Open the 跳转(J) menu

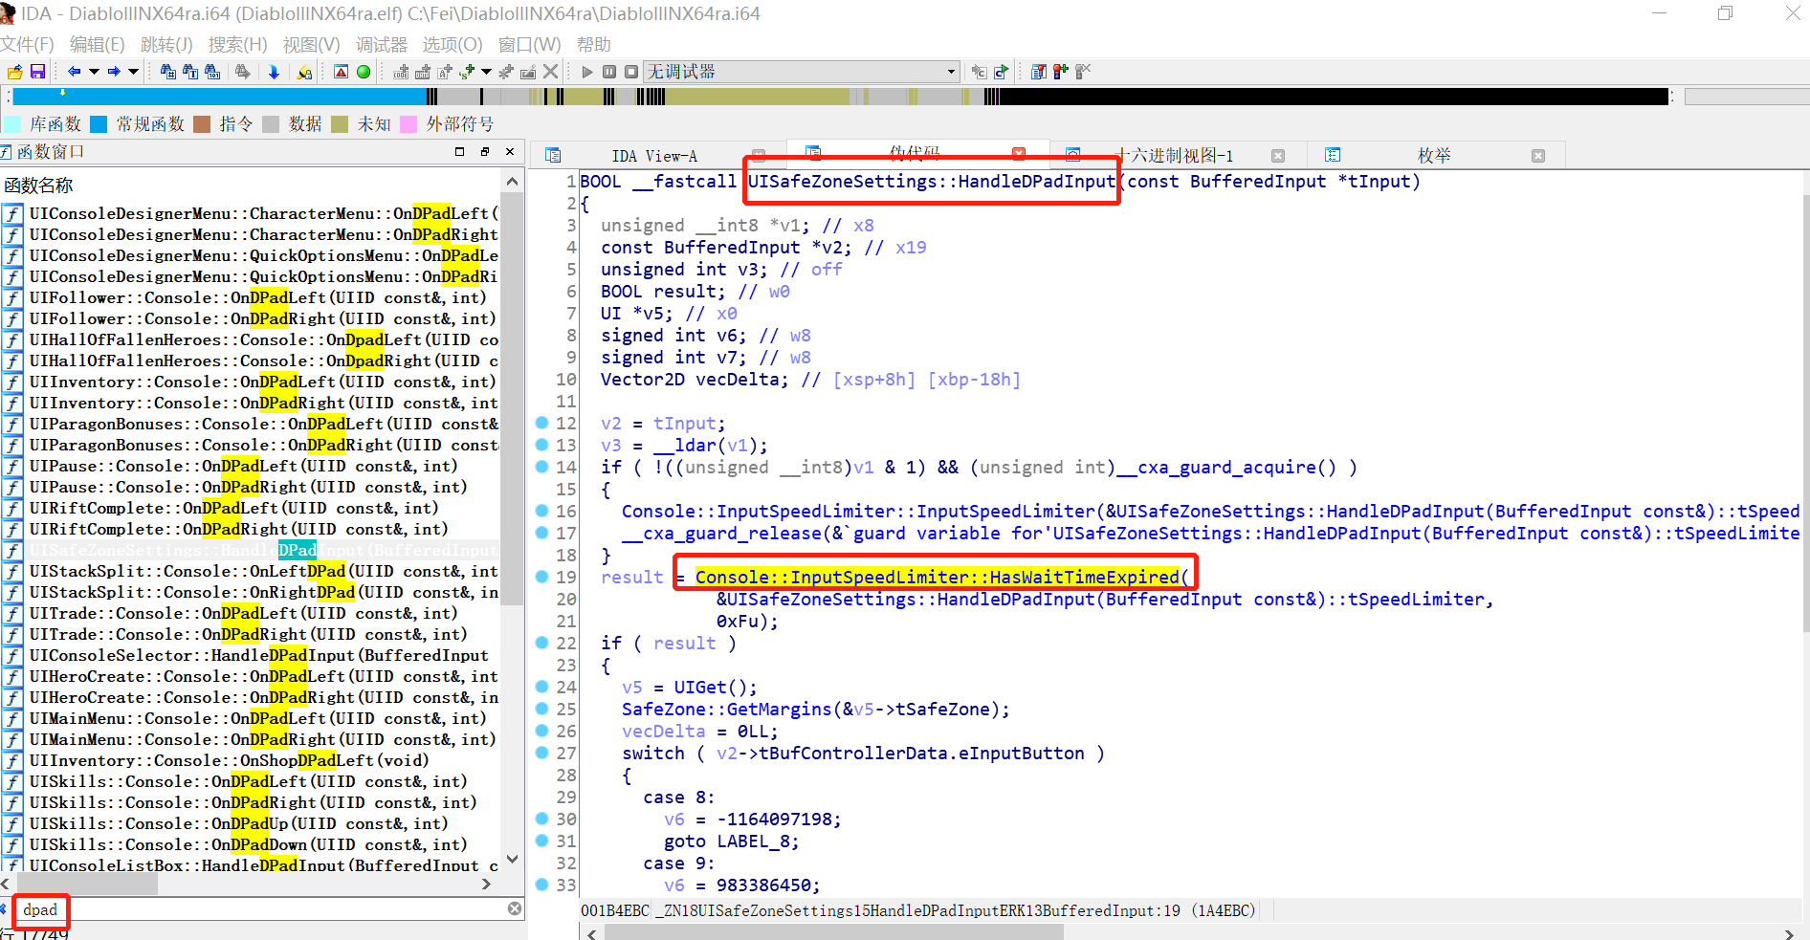(166, 44)
